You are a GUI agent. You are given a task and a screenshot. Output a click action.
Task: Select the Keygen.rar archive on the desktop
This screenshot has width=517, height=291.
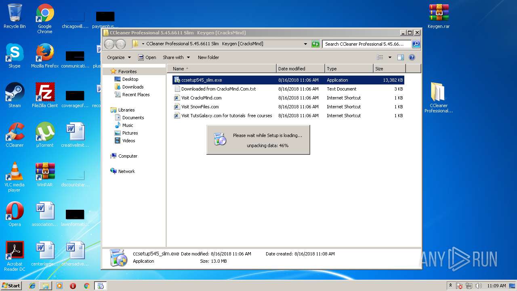tap(439, 17)
